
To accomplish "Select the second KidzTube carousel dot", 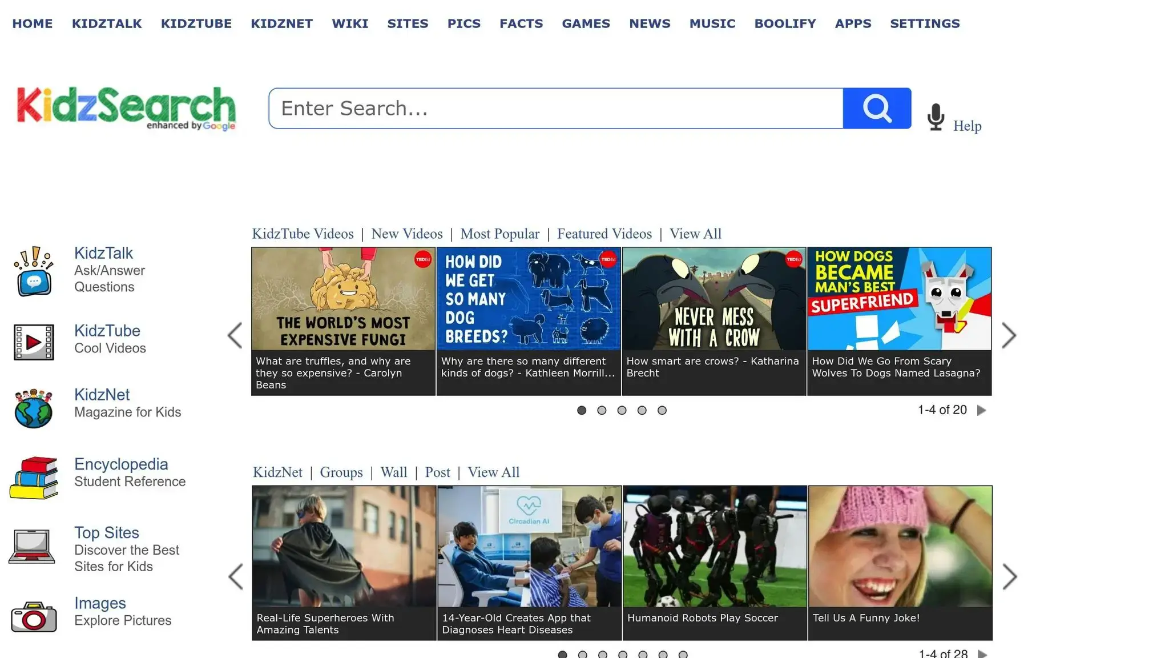I will click(x=602, y=410).
